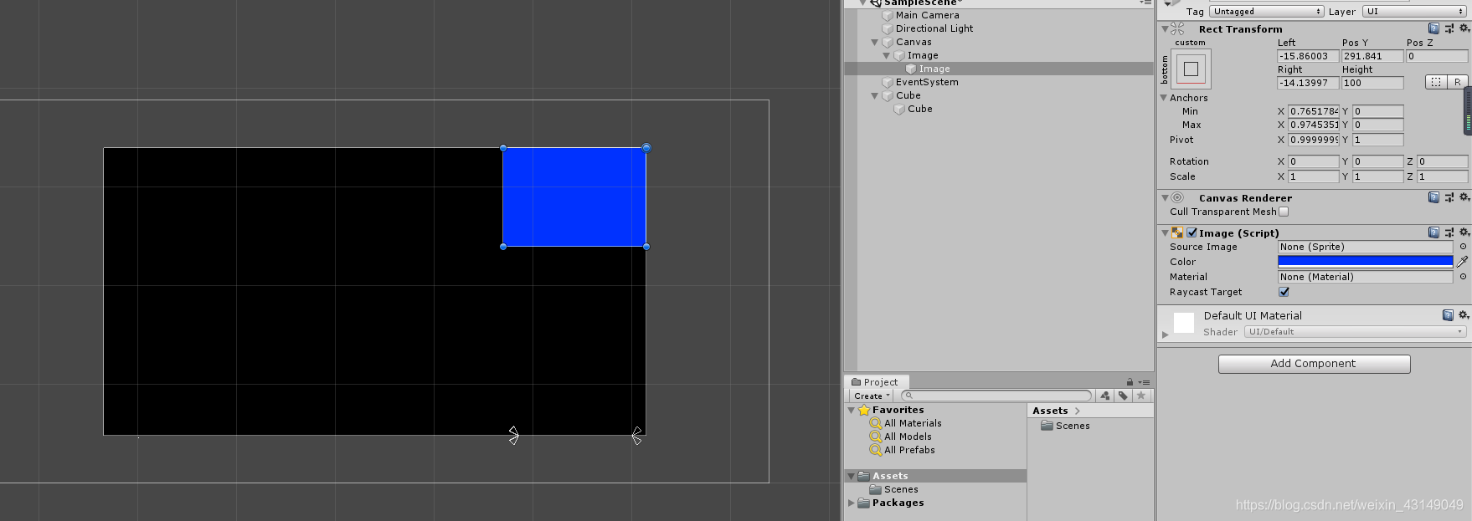
Task: Expand the Packages folder in Project
Action: (x=852, y=503)
